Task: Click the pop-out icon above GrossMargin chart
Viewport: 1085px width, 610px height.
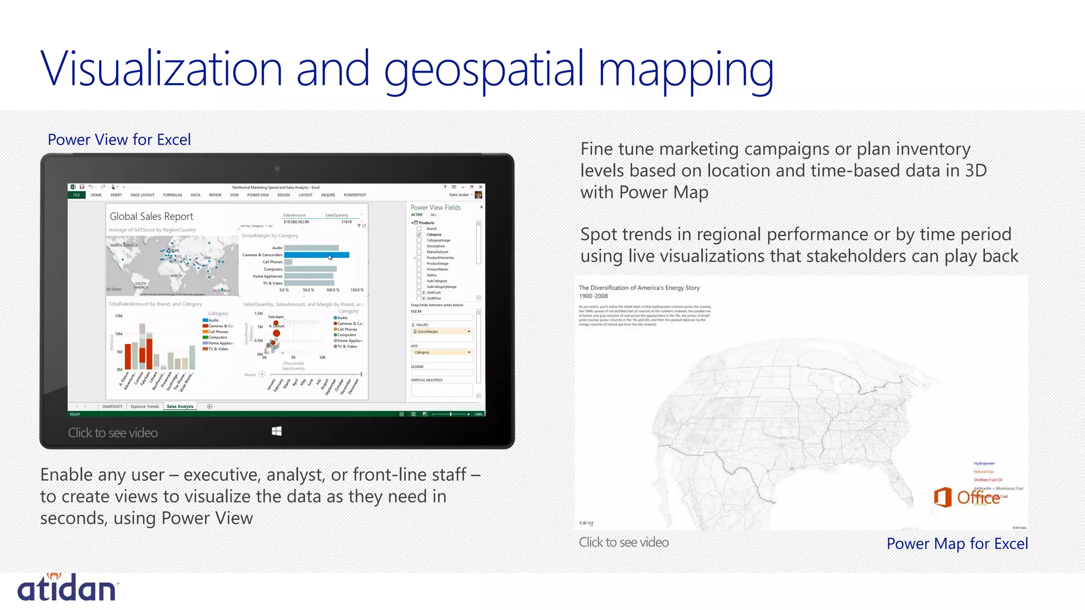Action: [364, 226]
